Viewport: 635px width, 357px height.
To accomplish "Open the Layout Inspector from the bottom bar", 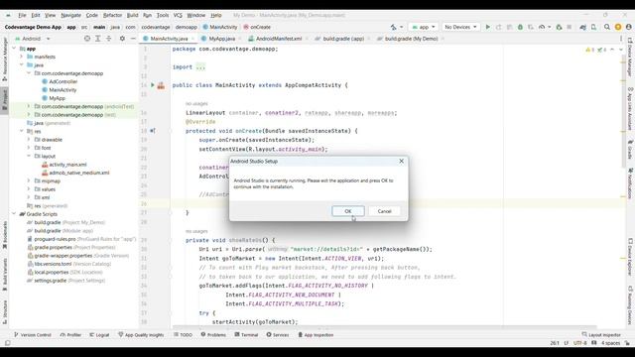I will click(601, 335).
